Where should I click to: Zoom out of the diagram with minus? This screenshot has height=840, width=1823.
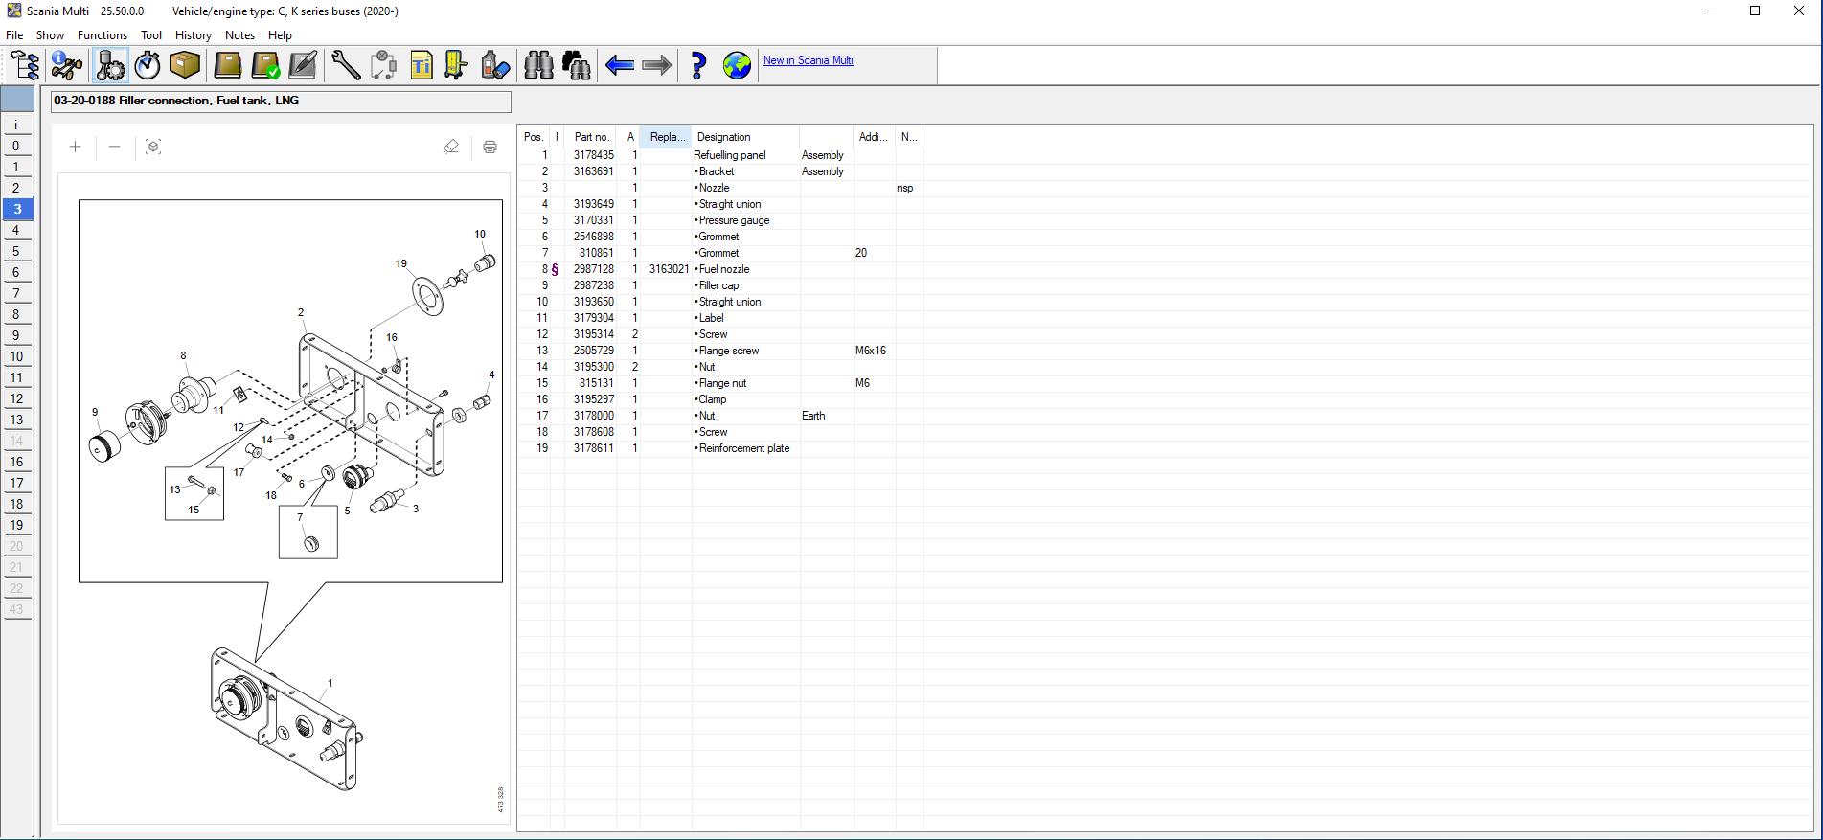tap(115, 147)
